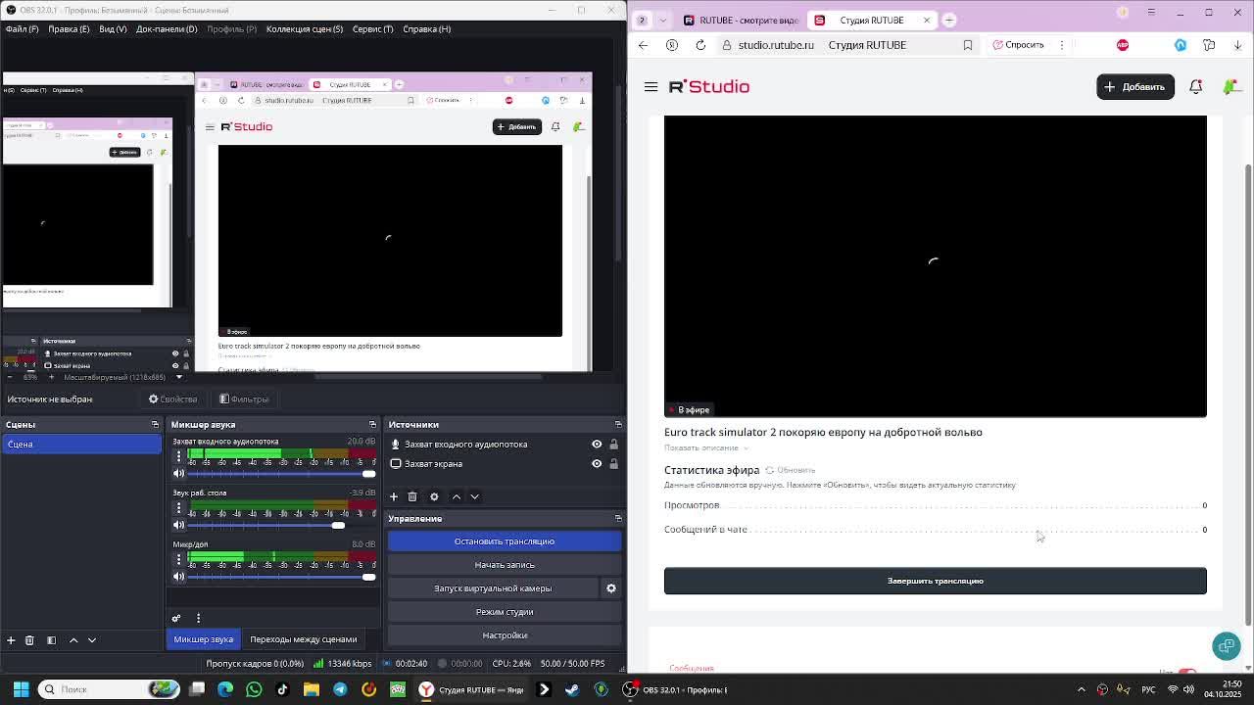Open Telegram from the taskbar
Screen dimensions: 1254x705
tap(340, 689)
